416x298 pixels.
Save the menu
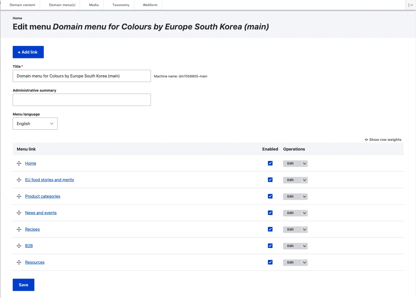(23, 285)
